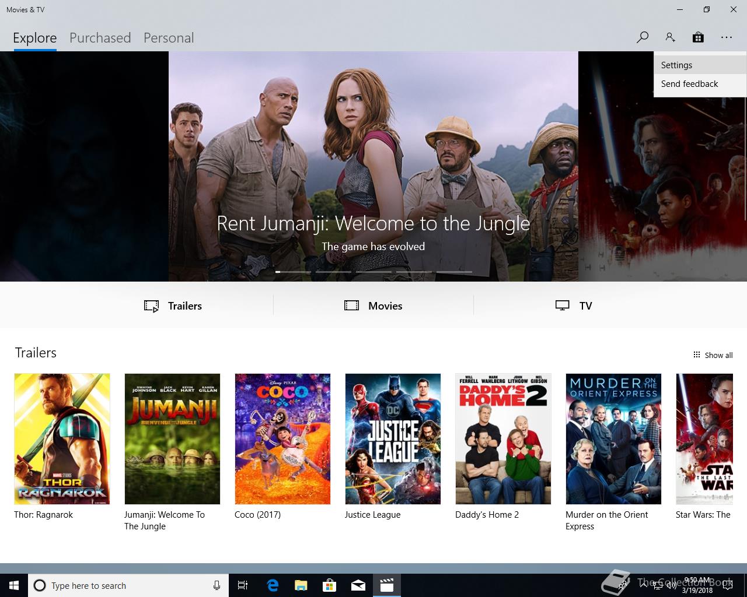747x597 pixels.
Task: Jump to the third hero carousel slide indicator
Action: (x=373, y=272)
